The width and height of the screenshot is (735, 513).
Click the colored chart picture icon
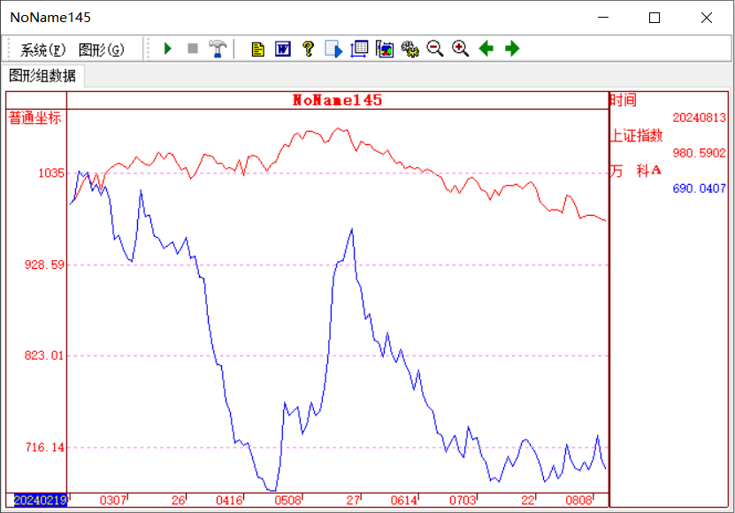click(385, 49)
